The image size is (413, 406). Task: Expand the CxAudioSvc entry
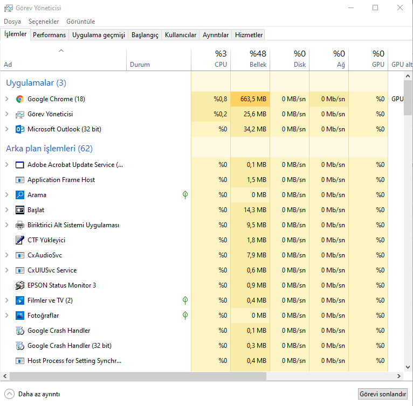pos(7,255)
